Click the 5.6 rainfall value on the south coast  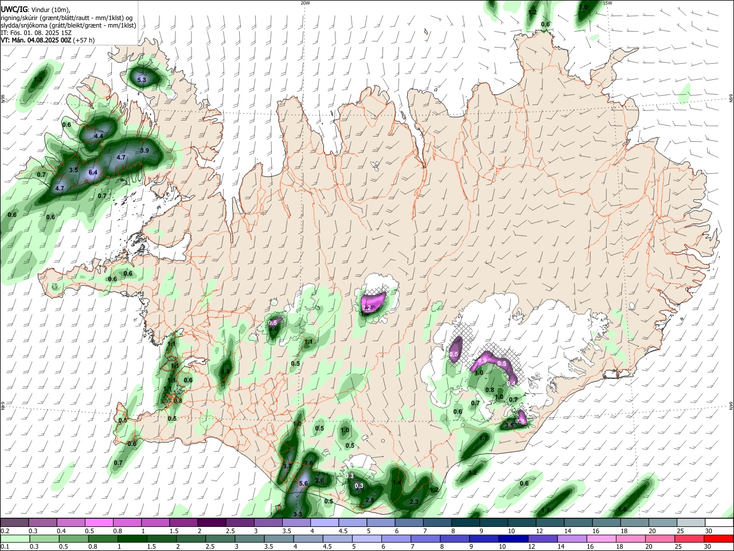pos(304,484)
